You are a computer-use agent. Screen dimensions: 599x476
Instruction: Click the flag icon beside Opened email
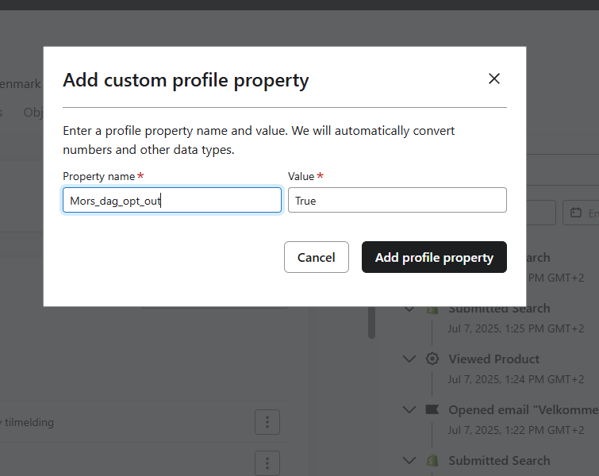(432, 409)
